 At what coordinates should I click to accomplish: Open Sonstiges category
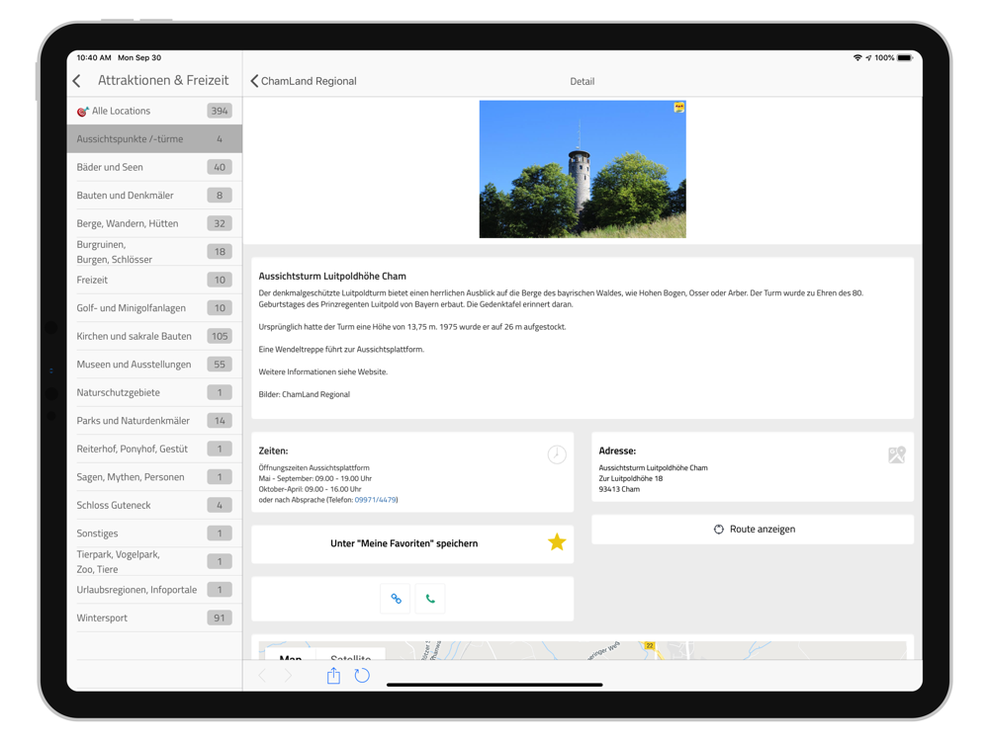click(154, 534)
